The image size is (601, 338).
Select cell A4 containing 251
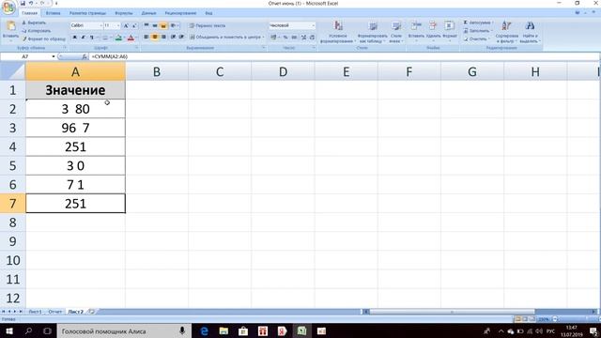pyautogui.click(x=75, y=146)
